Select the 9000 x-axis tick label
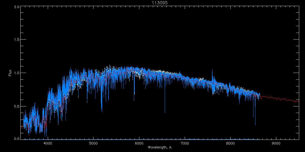Image resolution: width=305 pixels, height=152 pixels. (x=276, y=143)
